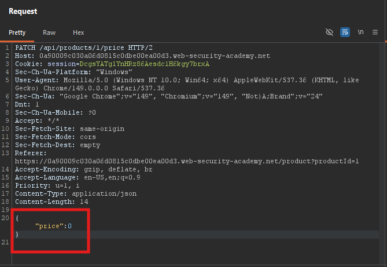
Task: Click the opening brace on line 20
Action: [17, 218]
